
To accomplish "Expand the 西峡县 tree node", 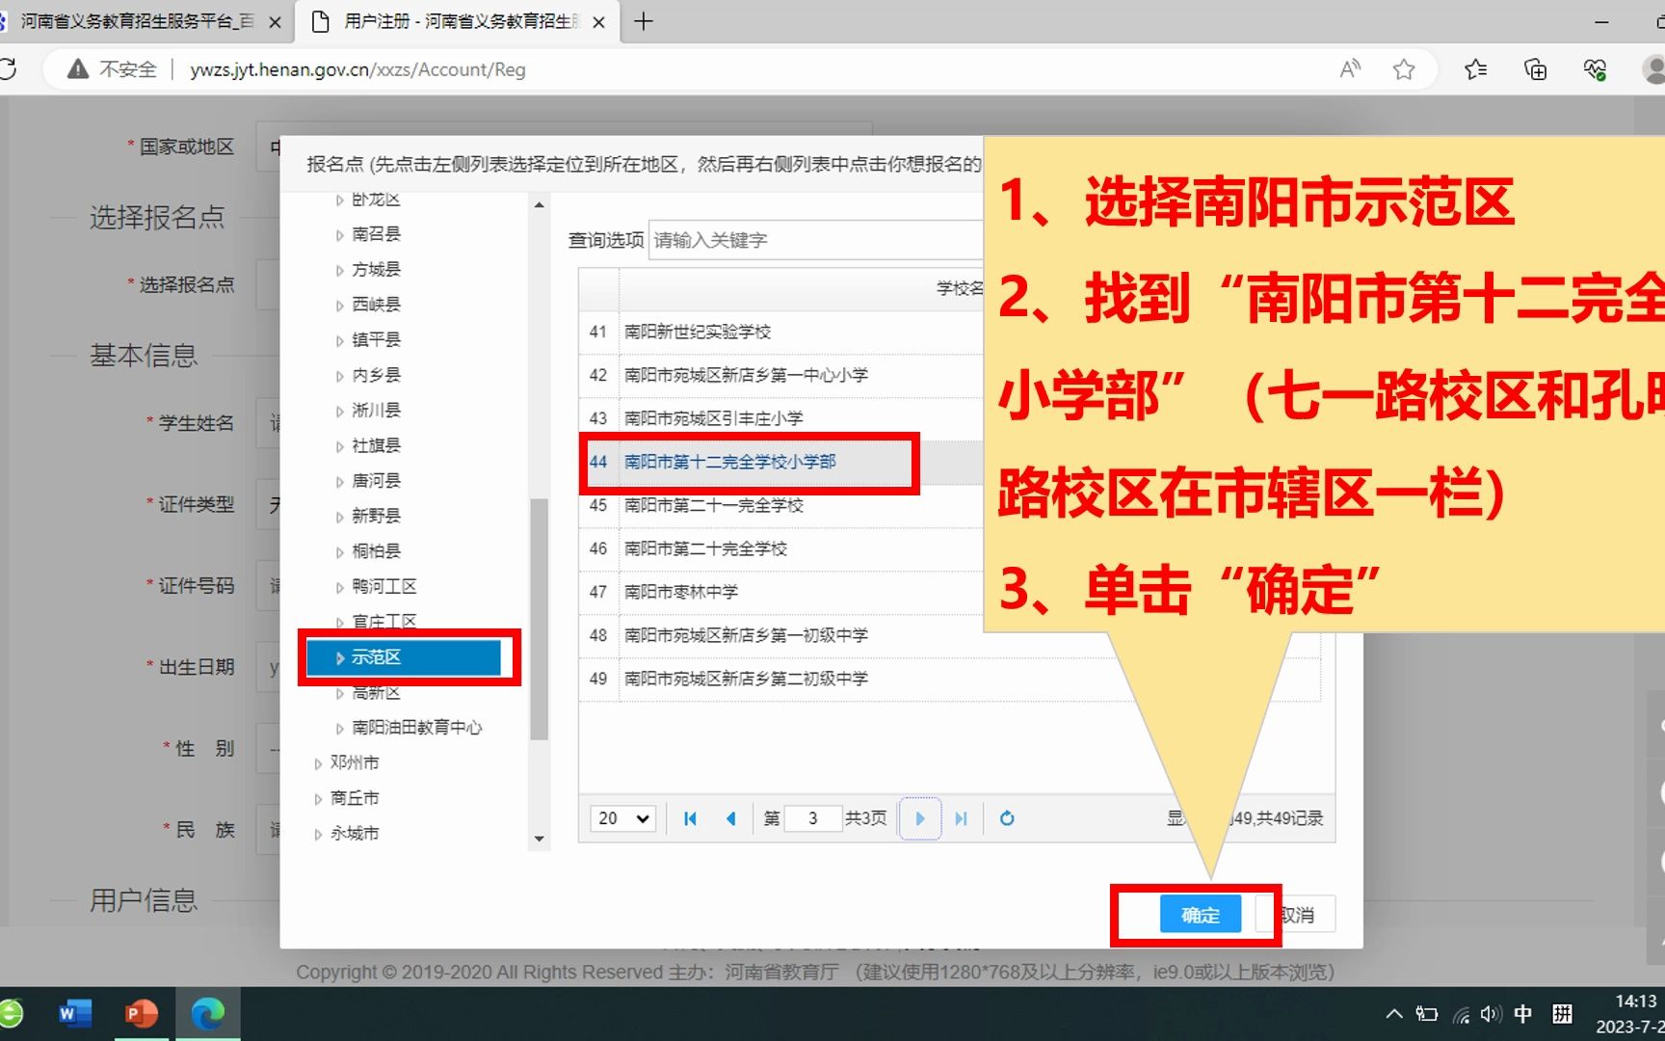I will (339, 306).
